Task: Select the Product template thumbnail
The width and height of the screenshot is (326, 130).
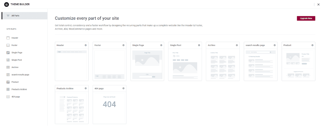Action: click(299, 65)
